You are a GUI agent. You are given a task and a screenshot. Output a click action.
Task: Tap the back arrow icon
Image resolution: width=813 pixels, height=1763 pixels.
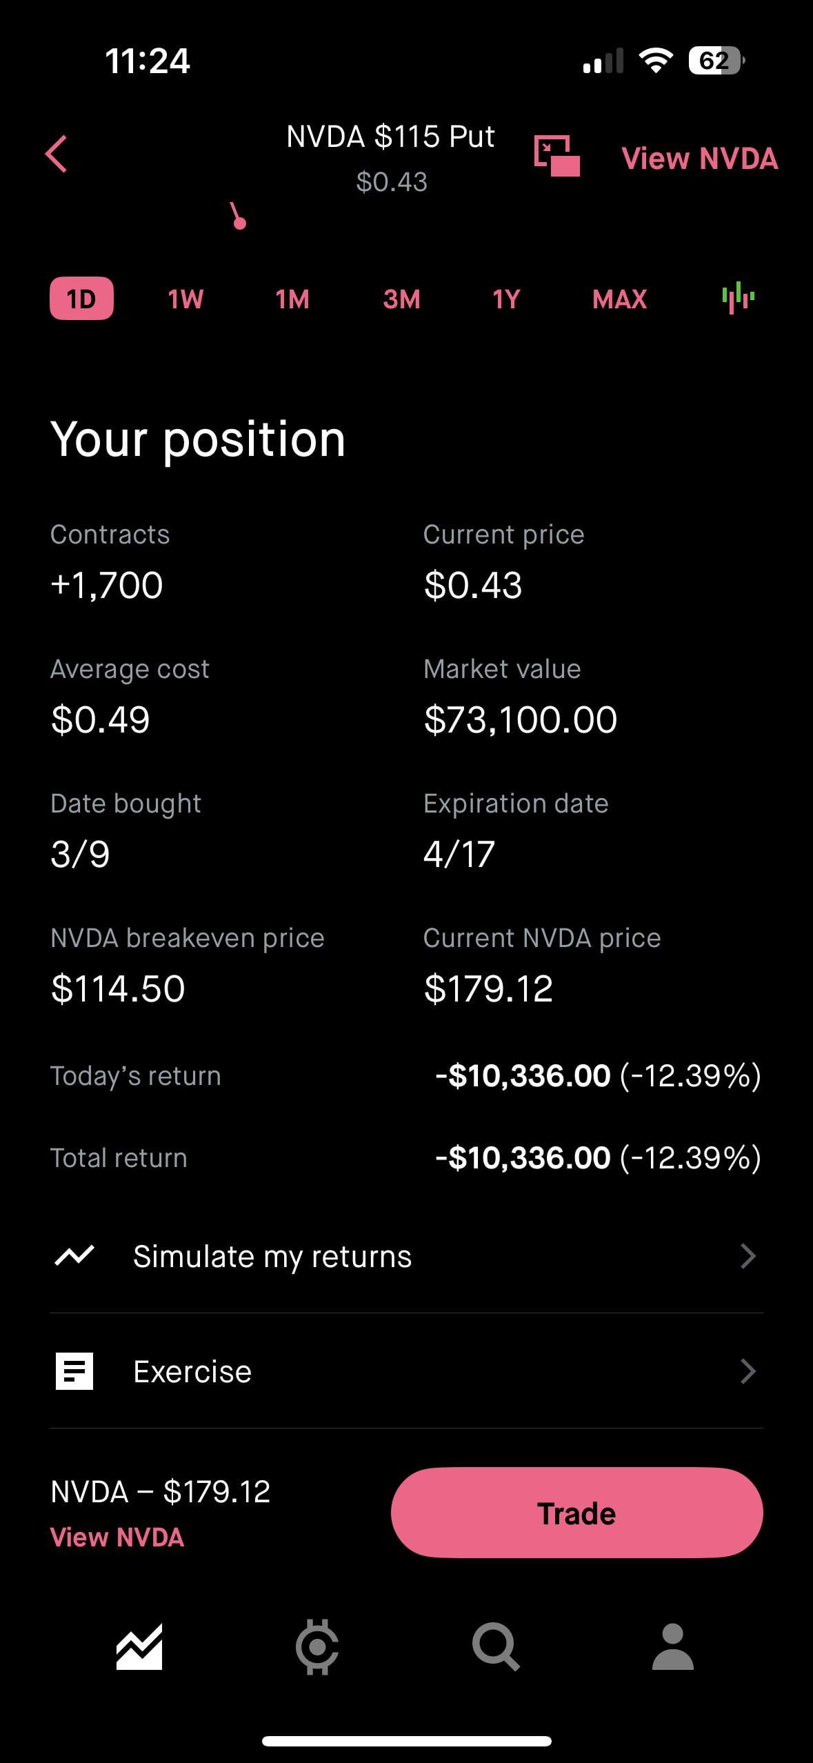(57, 154)
